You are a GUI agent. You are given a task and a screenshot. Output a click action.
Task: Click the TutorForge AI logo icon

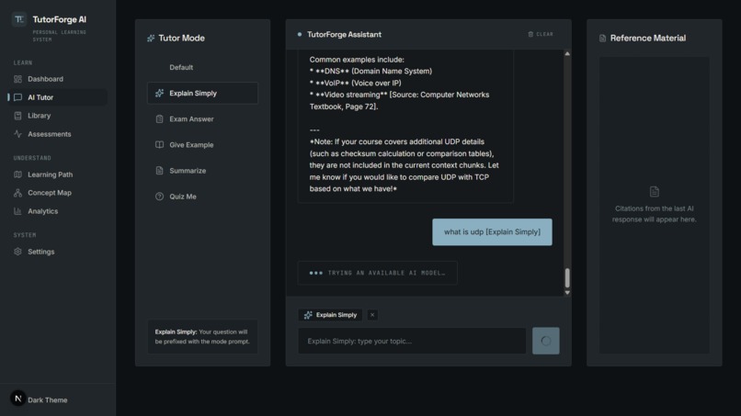tap(19, 19)
